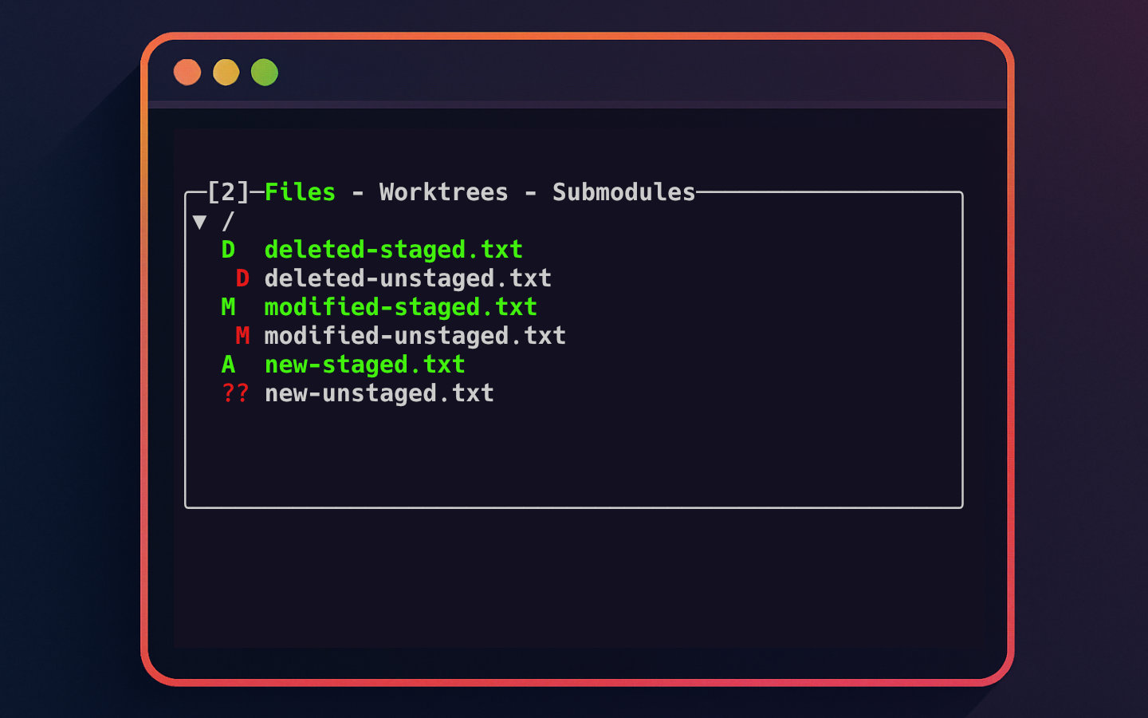Select the modified-unstaged.txt file
The image size is (1148, 718).
(x=415, y=336)
